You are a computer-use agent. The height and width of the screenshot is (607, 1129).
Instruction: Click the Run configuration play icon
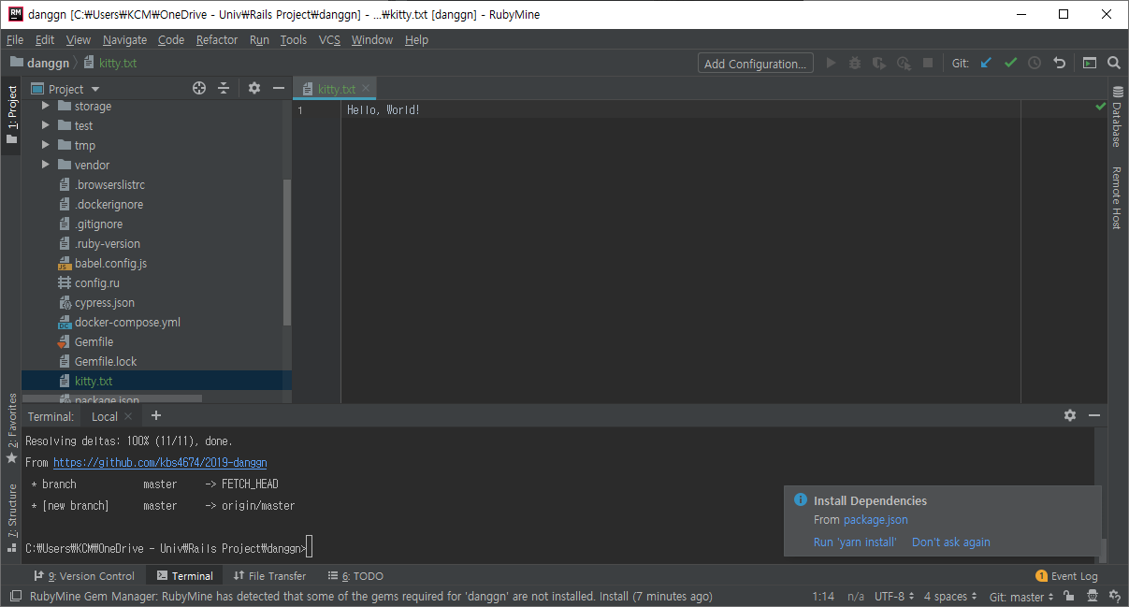coord(831,64)
